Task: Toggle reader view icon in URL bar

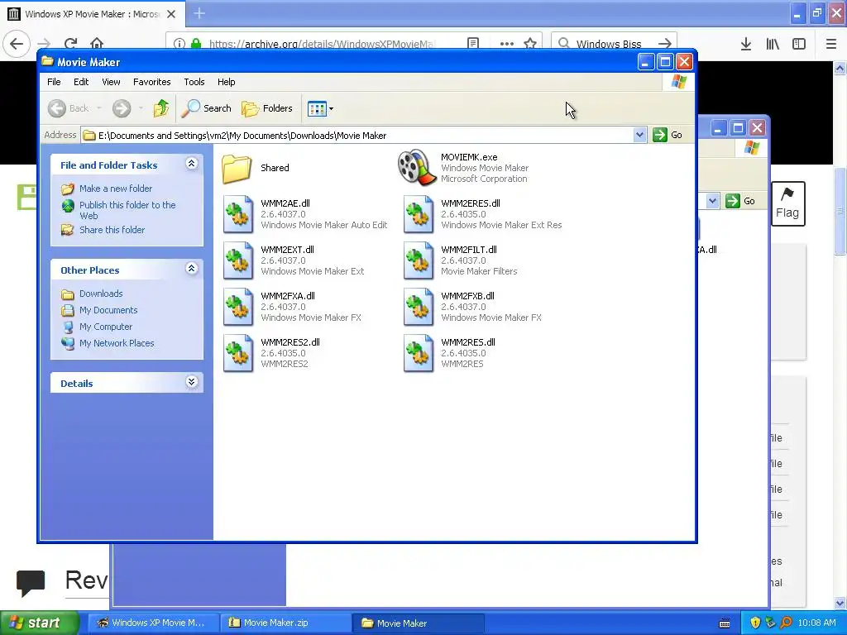Action: click(473, 43)
